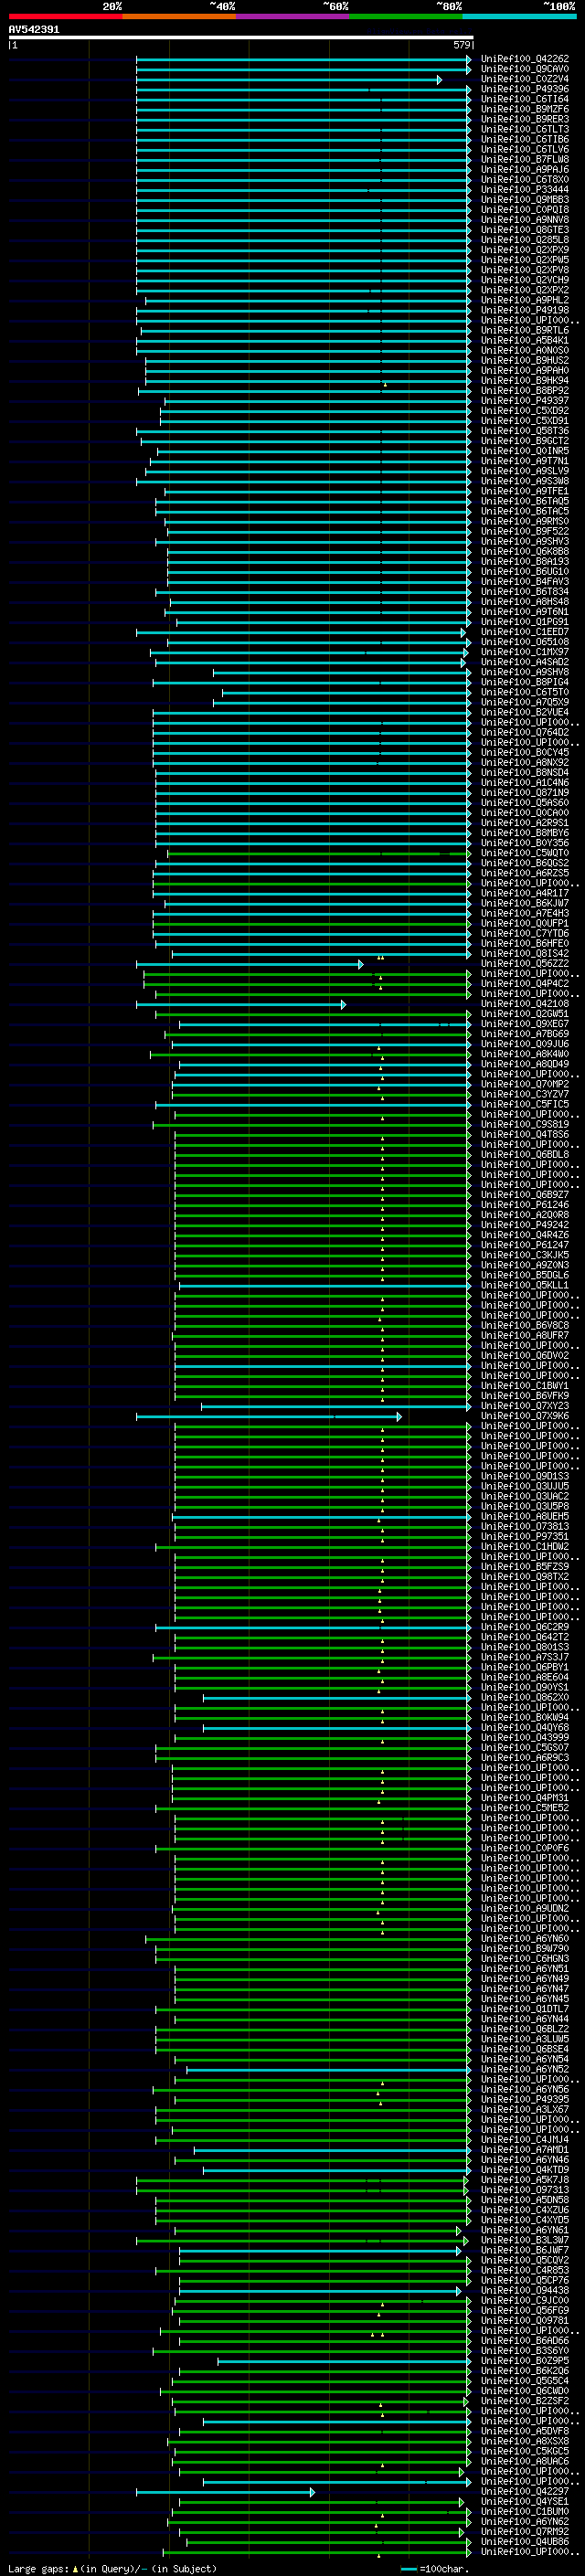Select label UniRef100_Q8GTE3
The height and width of the screenshot is (2576, 585).
point(525,230)
